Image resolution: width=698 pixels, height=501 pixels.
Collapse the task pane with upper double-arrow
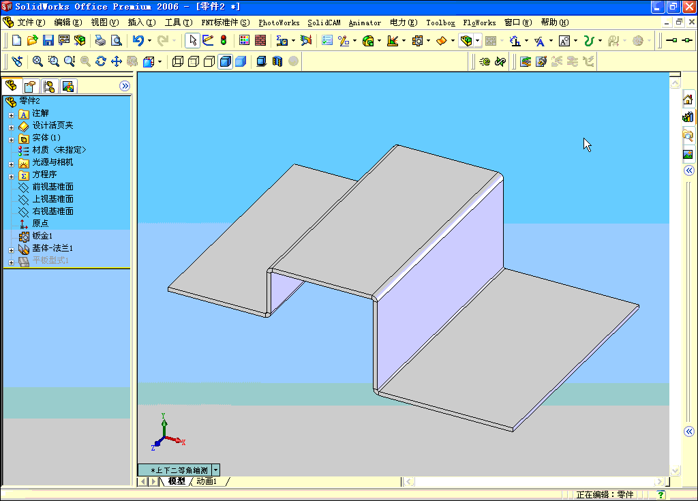pyautogui.click(x=688, y=170)
